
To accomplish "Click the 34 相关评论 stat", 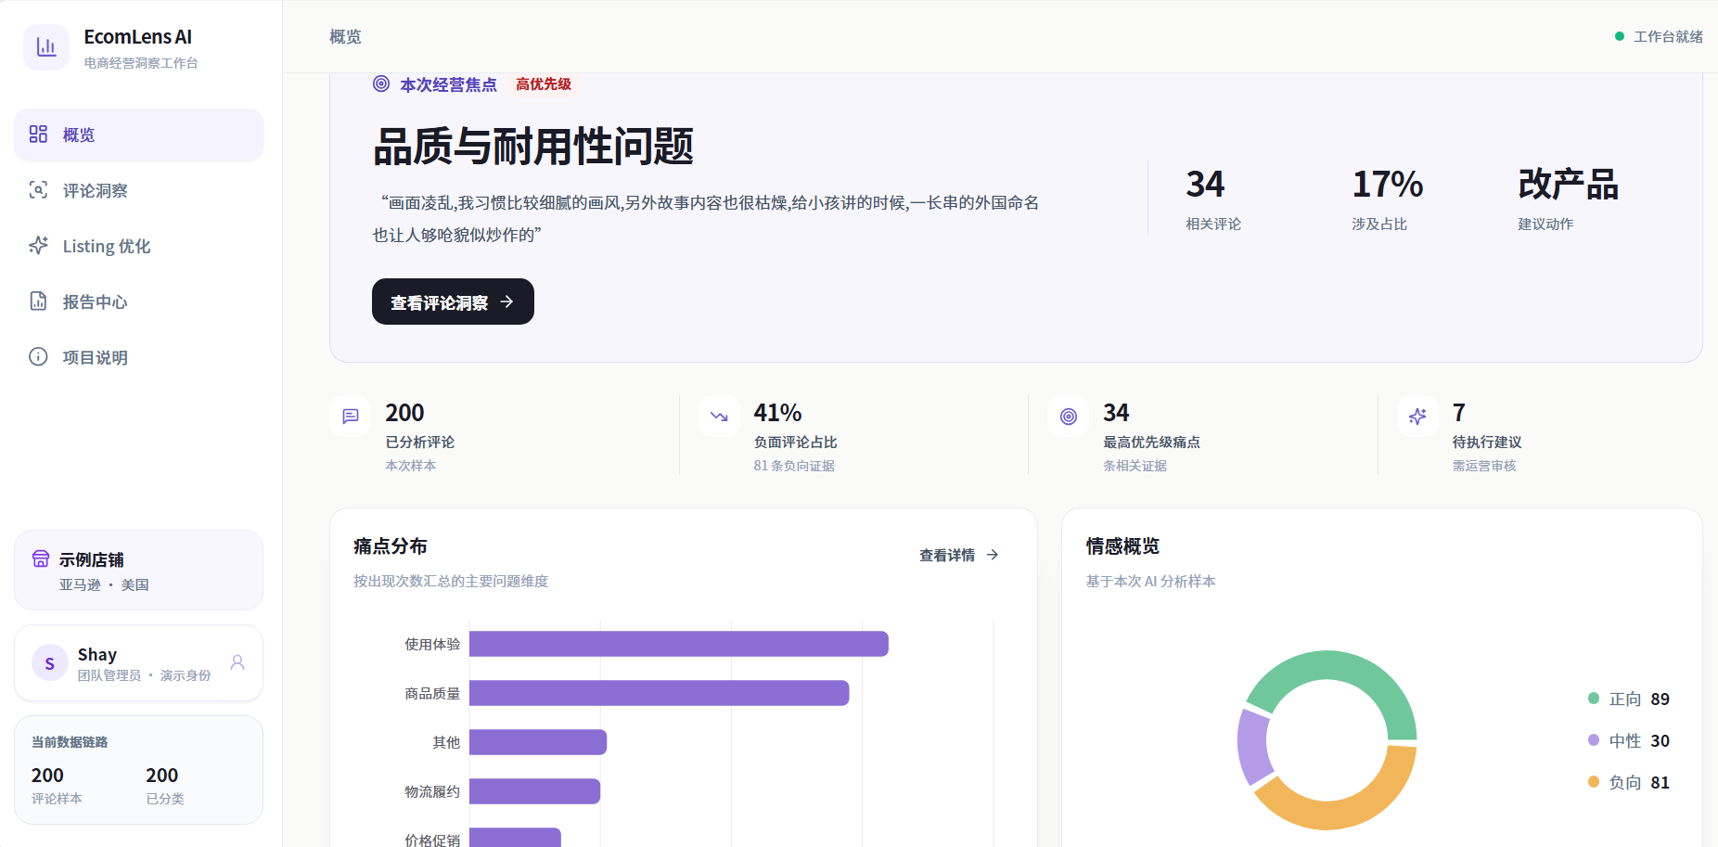I will point(1213,198).
